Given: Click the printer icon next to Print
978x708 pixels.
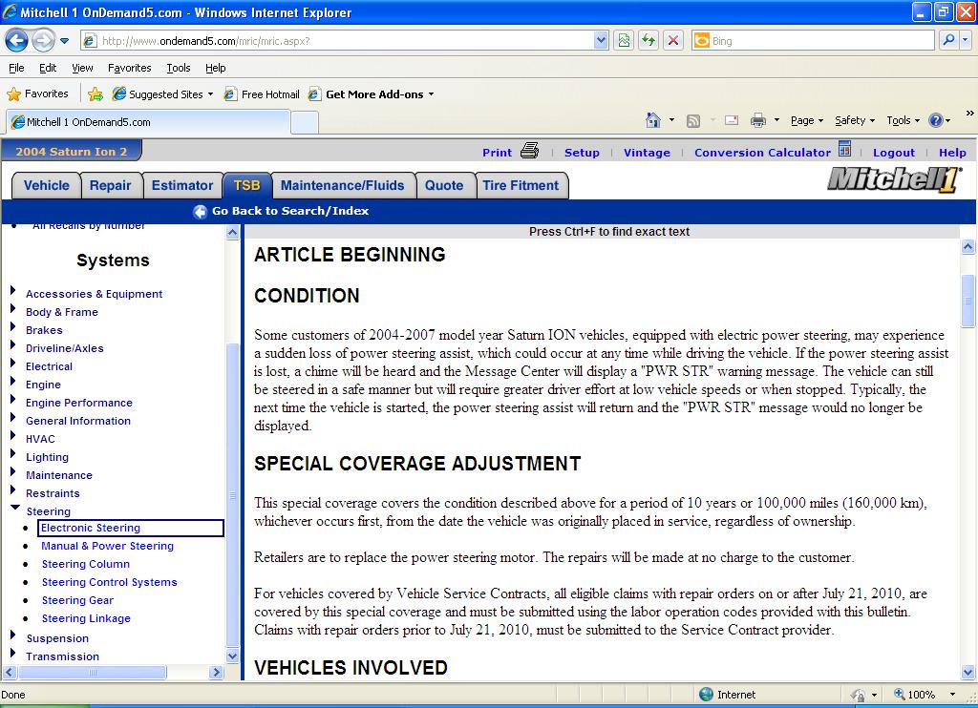Looking at the screenshot, I should pos(530,151).
